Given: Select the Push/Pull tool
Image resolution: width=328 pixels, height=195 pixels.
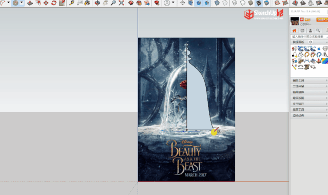Looking at the screenshot, I should click(30, 3).
